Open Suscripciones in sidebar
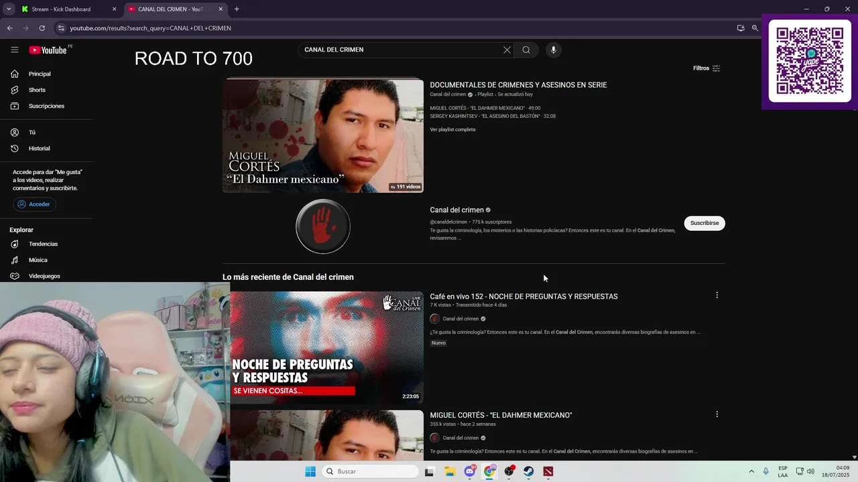858x482 pixels. (x=46, y=106)
